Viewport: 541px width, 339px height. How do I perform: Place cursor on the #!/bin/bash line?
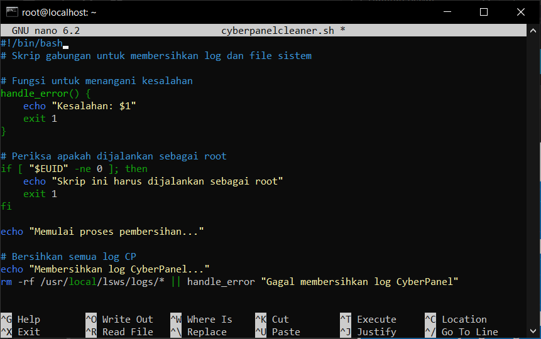coord(31,43)
